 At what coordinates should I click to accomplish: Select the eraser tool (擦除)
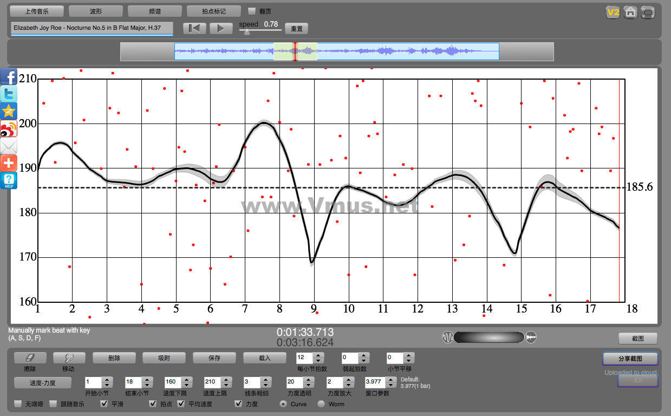pos(30,358)
